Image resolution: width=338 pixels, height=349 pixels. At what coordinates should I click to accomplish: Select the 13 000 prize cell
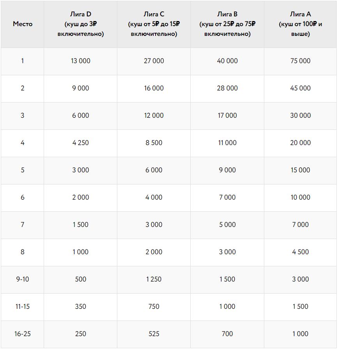coord(81,61)
